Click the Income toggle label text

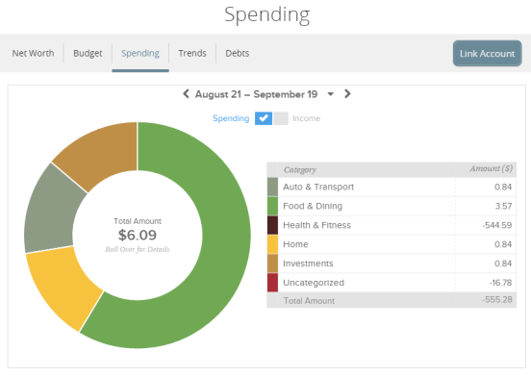[307, 118]
